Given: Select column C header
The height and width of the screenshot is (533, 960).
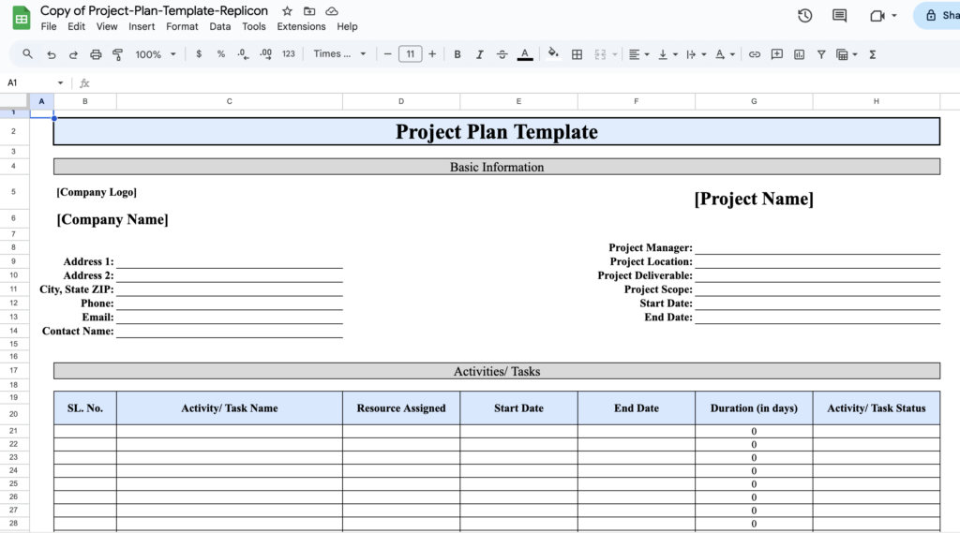Looking at the screenshot, I should coord(230,101).
